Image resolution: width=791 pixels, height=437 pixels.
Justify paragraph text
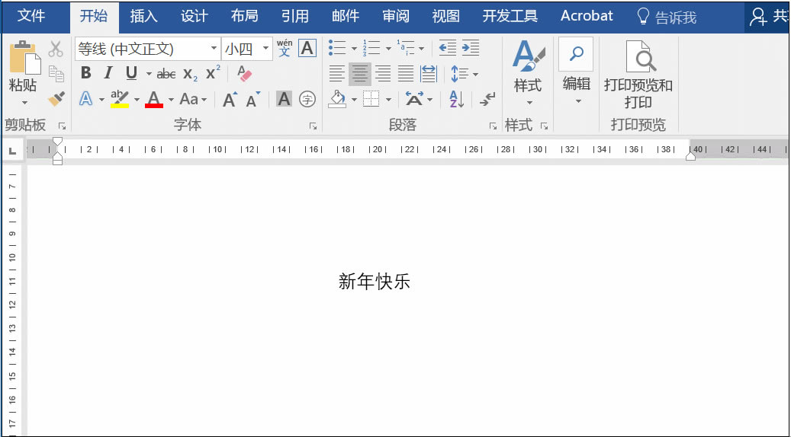click(406, 74)
